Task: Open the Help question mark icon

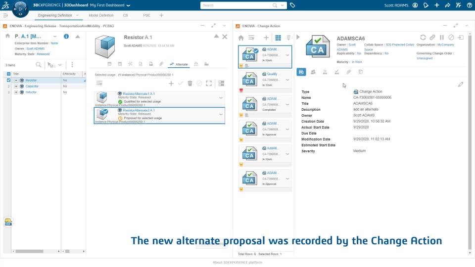Action: tap(469, 5)
